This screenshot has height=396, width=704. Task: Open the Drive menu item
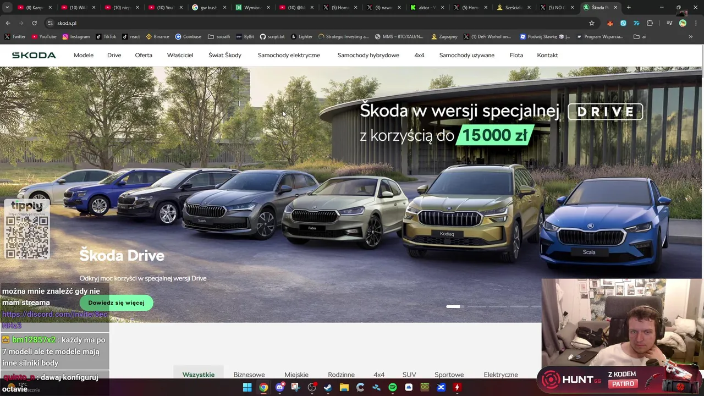(114, 55)
